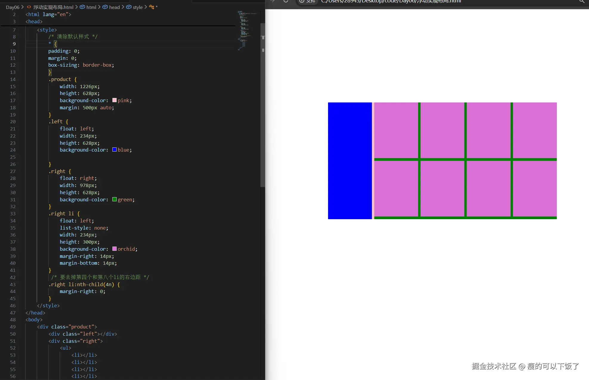Click the Day06 folder breadcrumb
Viewport: 589px width, 380px height.
point(13,7)
